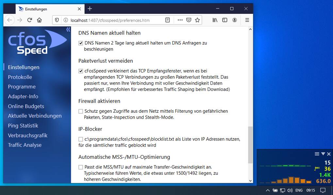Select Einstellungen in sidebar
Image resolution: width=333 pixels, height=195 pixels.
click(x=24, y=67)
